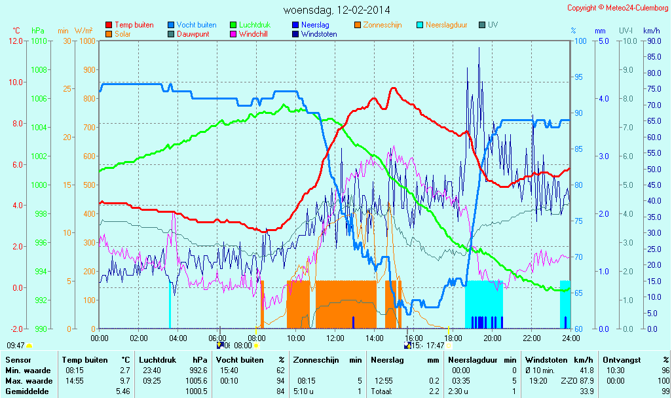Click the dark blue Windstoten legend square
The image size is (672, 398).
tap(295, 34)
